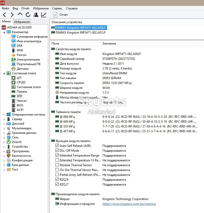204x213 pixels.
Task: Expand the Сервер tree node
Action: (4, 119)
